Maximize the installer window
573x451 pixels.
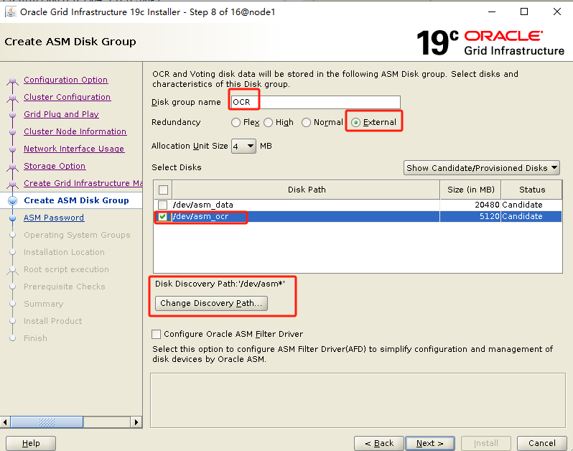(x=524, y=11)
